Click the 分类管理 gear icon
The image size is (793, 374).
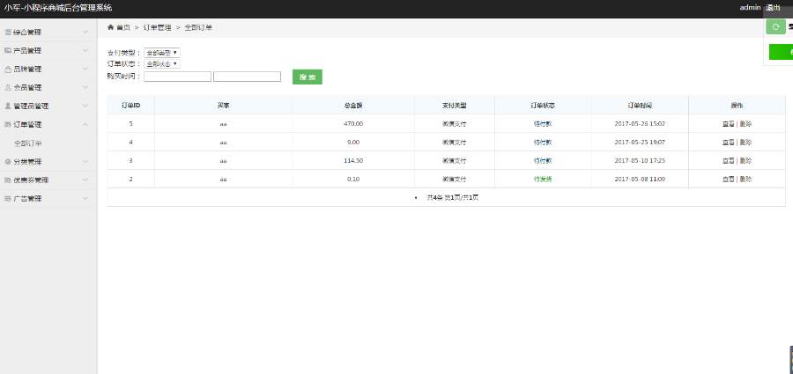coord(8,162)
